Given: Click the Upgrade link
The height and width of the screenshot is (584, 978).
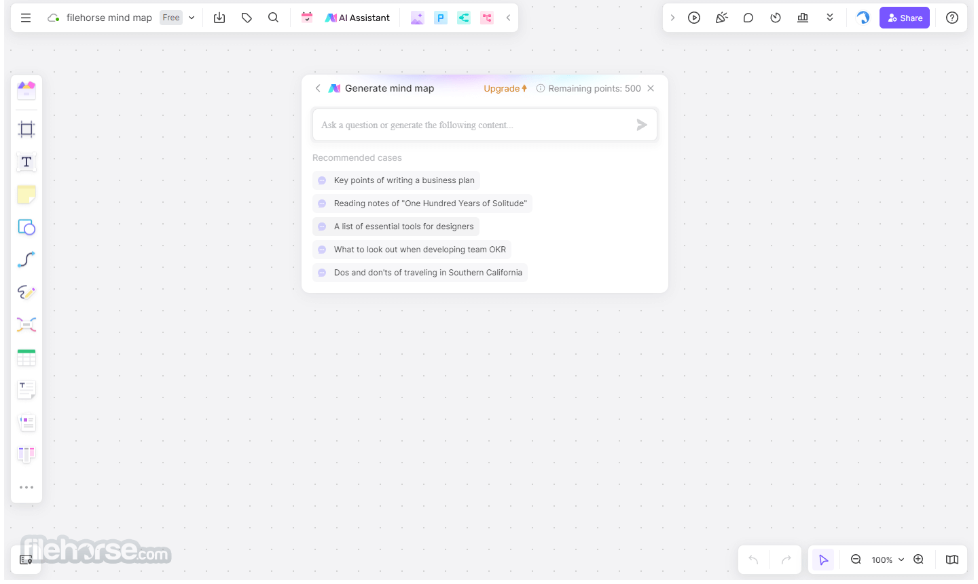Looking at the screenshot, I should click(x=505, y=88).
